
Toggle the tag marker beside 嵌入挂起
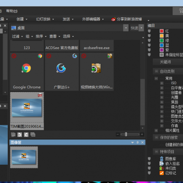click(x=149, y=163)
